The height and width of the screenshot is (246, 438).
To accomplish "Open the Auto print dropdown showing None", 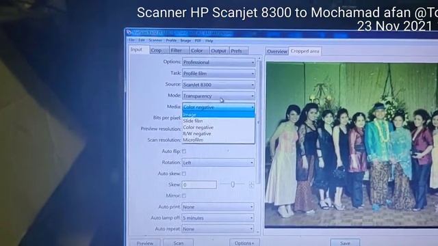I will click(x=218, y=206).
